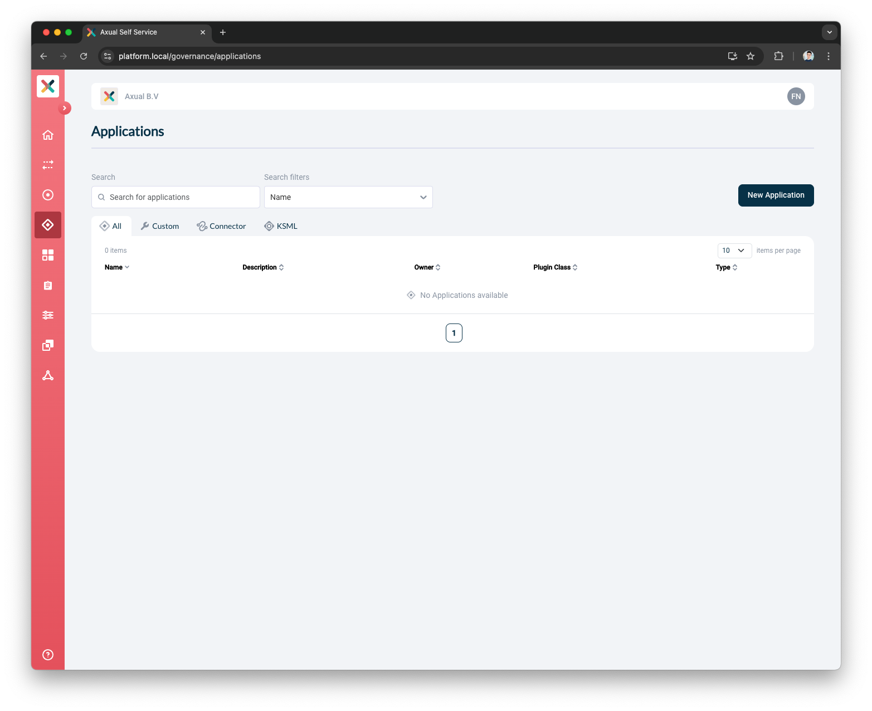Open the grid dashboard icon in sidebar
The height and width of the screenshot is (711, 872).
48,255
